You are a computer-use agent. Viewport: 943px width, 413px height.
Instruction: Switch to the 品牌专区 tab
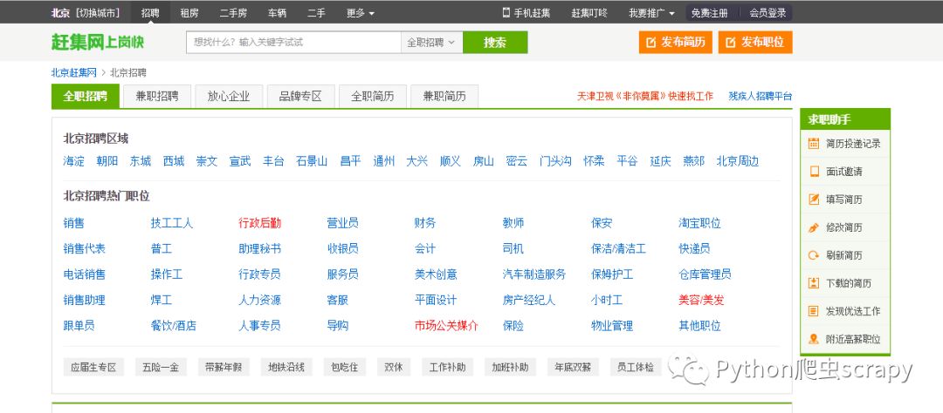(x=300, y=96)
